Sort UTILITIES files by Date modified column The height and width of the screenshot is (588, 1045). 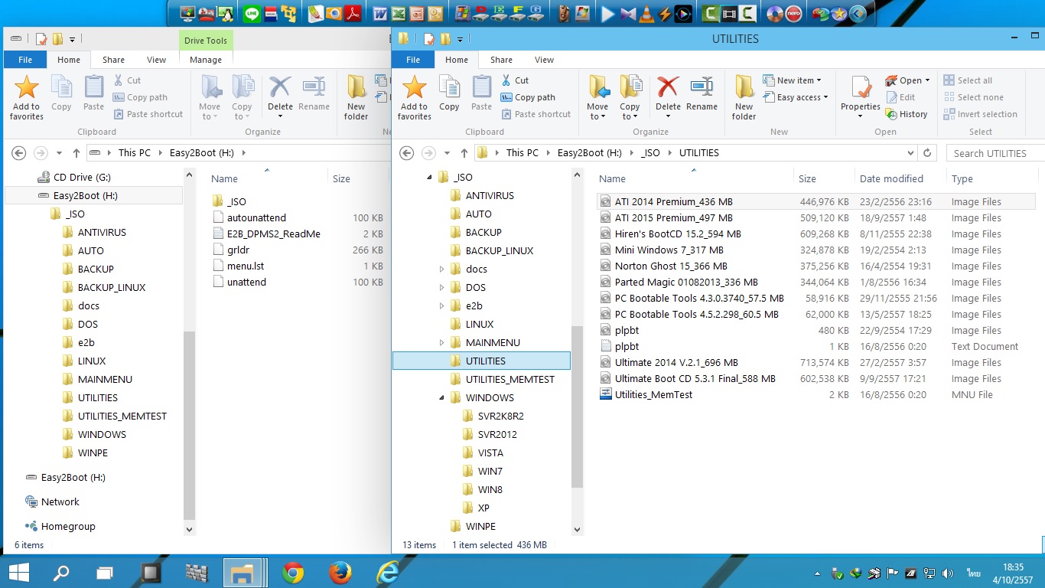coord(899,178)
